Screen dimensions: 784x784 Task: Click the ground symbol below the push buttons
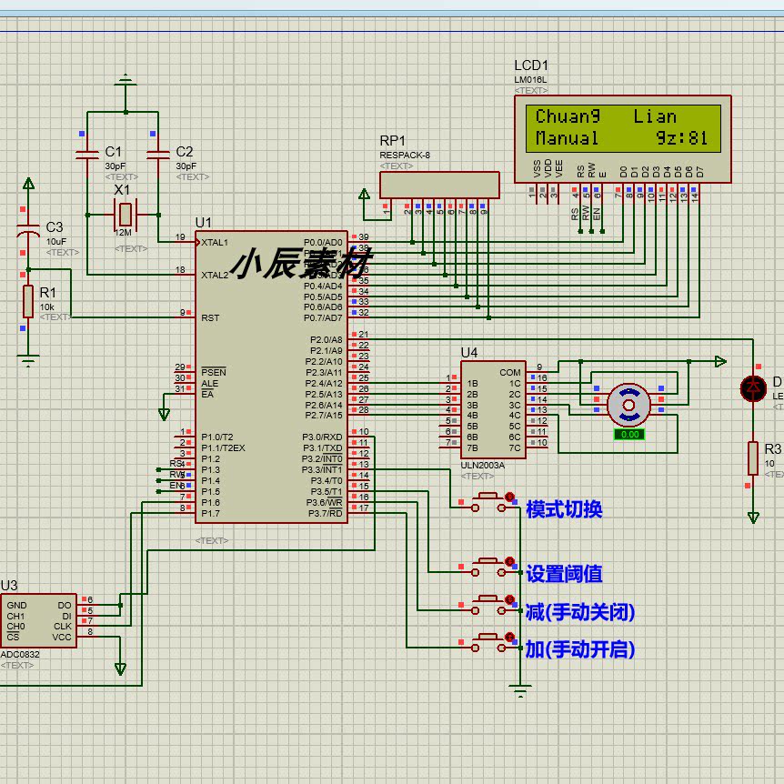(520, 691)
